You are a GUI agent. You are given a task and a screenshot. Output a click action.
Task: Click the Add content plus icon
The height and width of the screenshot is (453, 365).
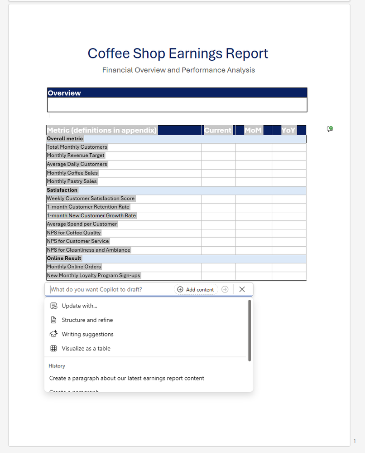tap(180, 289)
